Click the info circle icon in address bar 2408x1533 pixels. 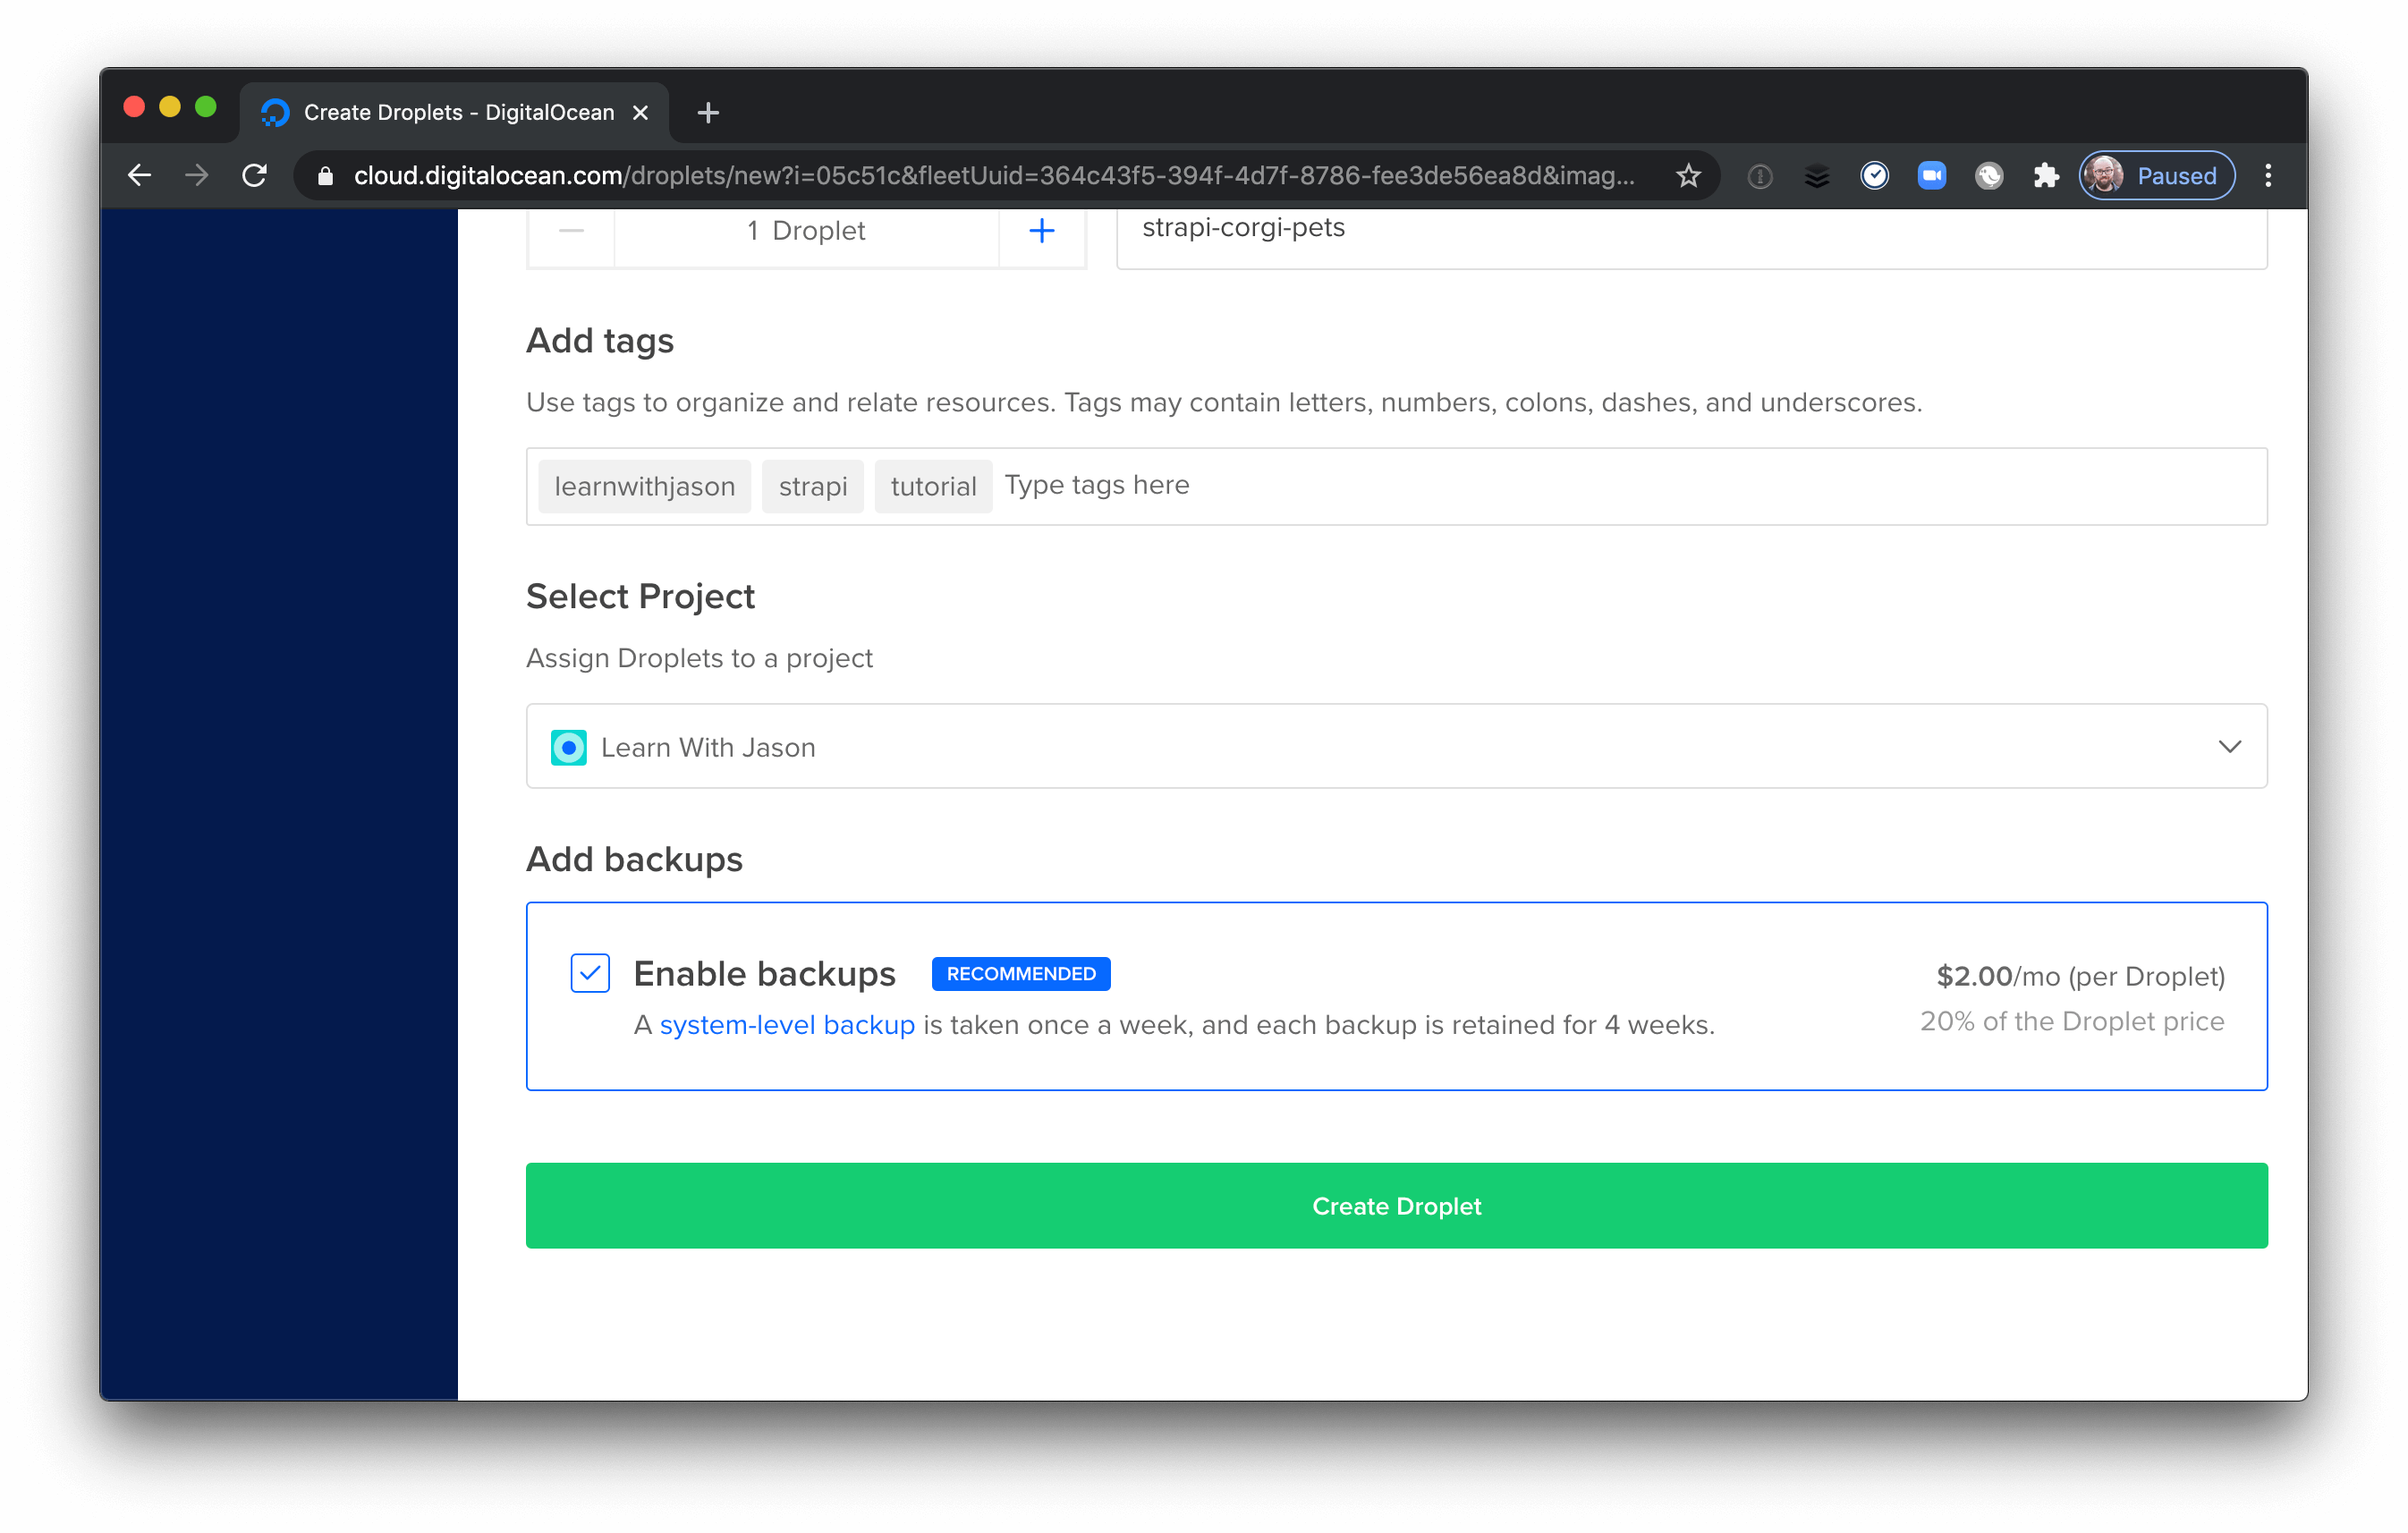coord(1760,175)
